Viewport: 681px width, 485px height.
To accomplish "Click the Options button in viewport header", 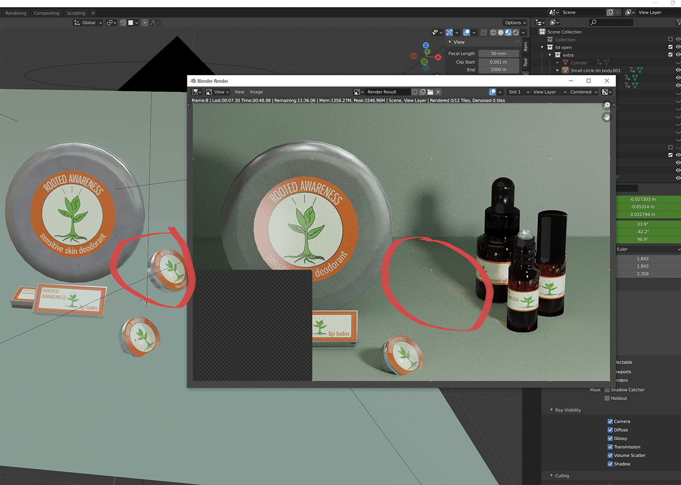I will [514, 23].
